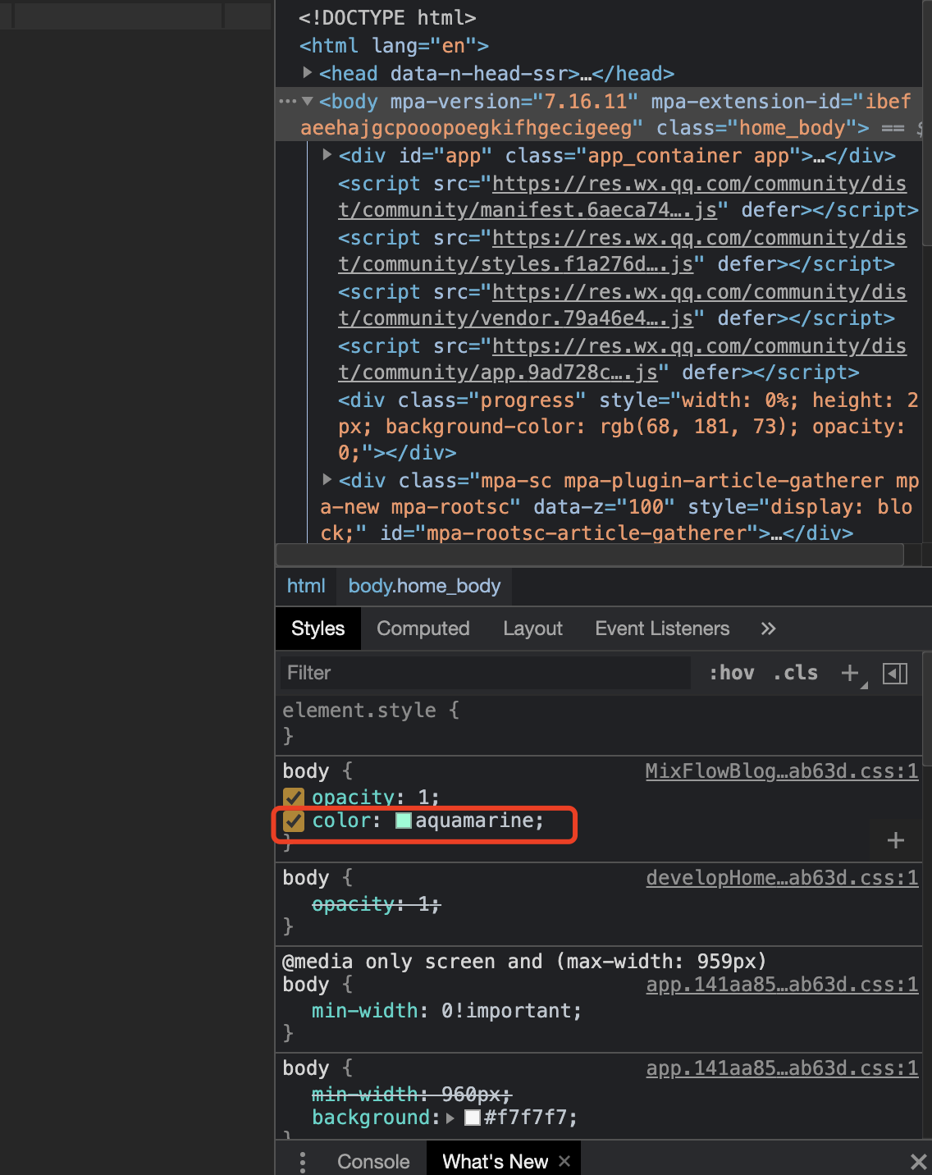Image resolution: width=932 pixels, height=1175 pixels.
Task: Expand the div id="app" node
Action: coord(327,155)
